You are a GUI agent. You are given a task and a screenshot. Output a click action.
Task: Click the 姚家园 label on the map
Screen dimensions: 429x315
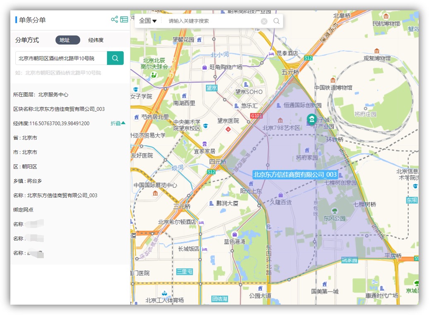pos(350,260)
